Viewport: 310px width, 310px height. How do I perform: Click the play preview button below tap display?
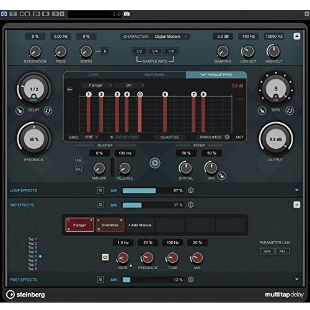(x=155, y=163)
